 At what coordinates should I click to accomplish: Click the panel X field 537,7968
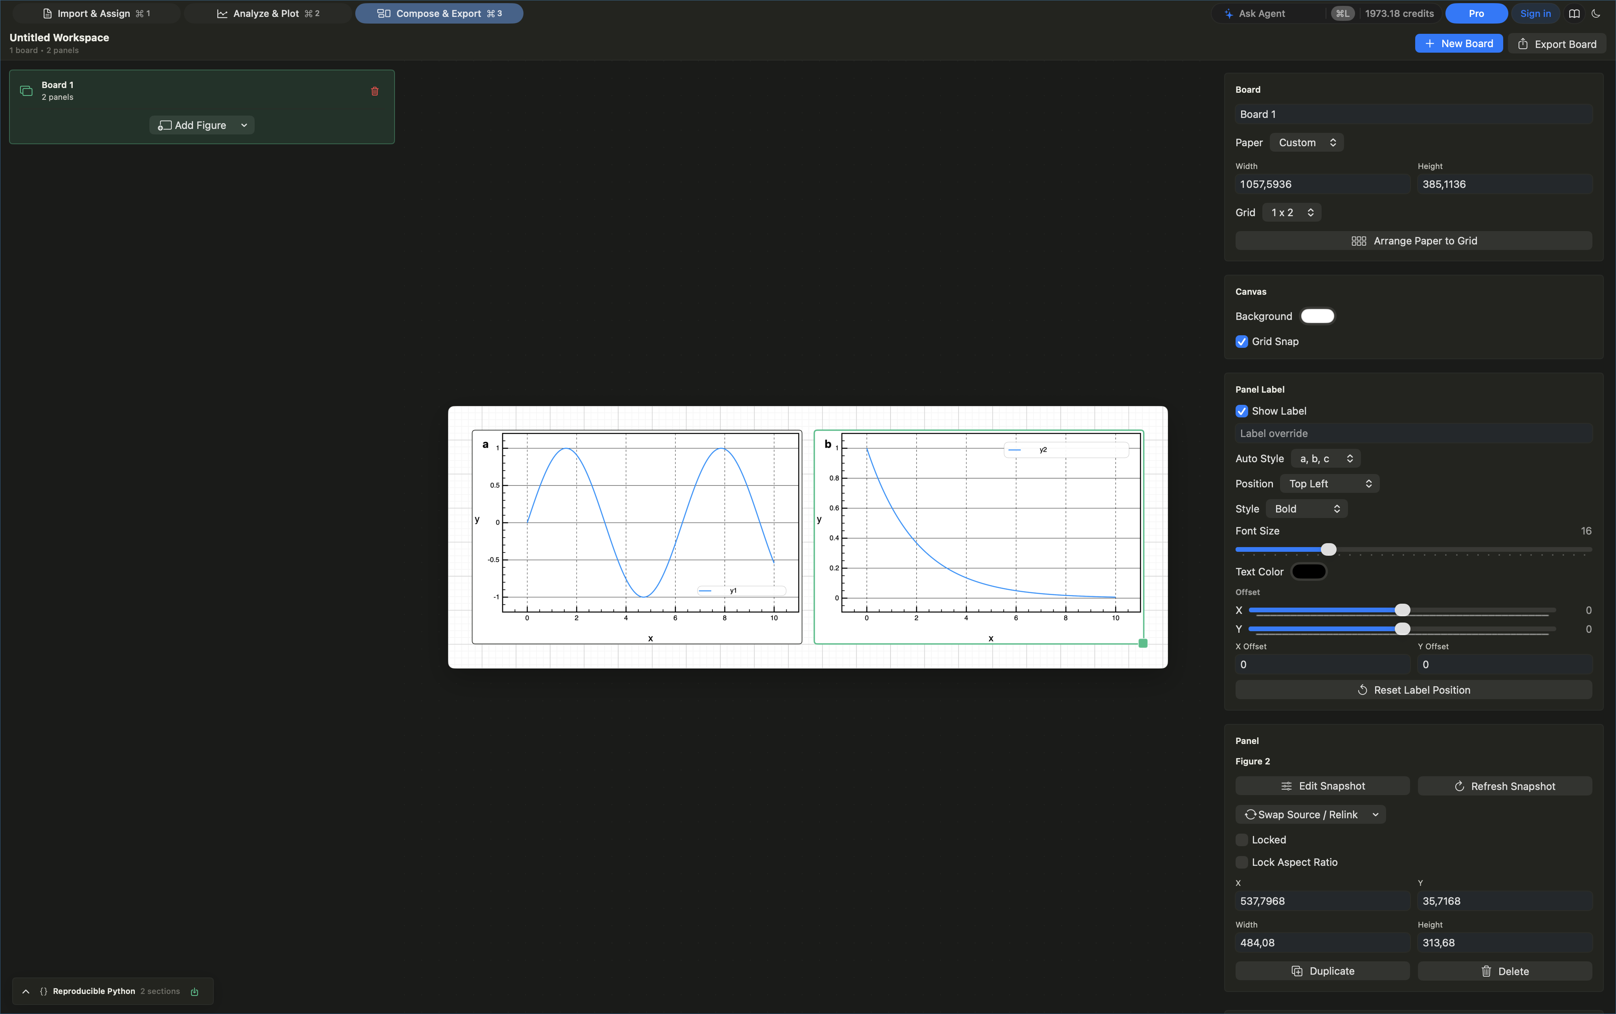click(1322, 901)
